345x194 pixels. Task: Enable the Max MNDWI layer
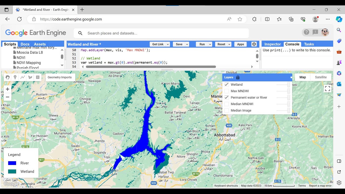[226, 91]
